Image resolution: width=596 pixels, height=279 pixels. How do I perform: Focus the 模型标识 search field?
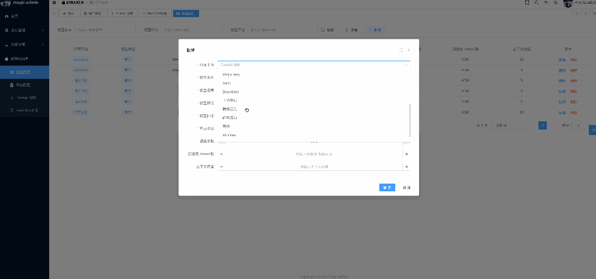pyautogui.click(x=191, y=30)
